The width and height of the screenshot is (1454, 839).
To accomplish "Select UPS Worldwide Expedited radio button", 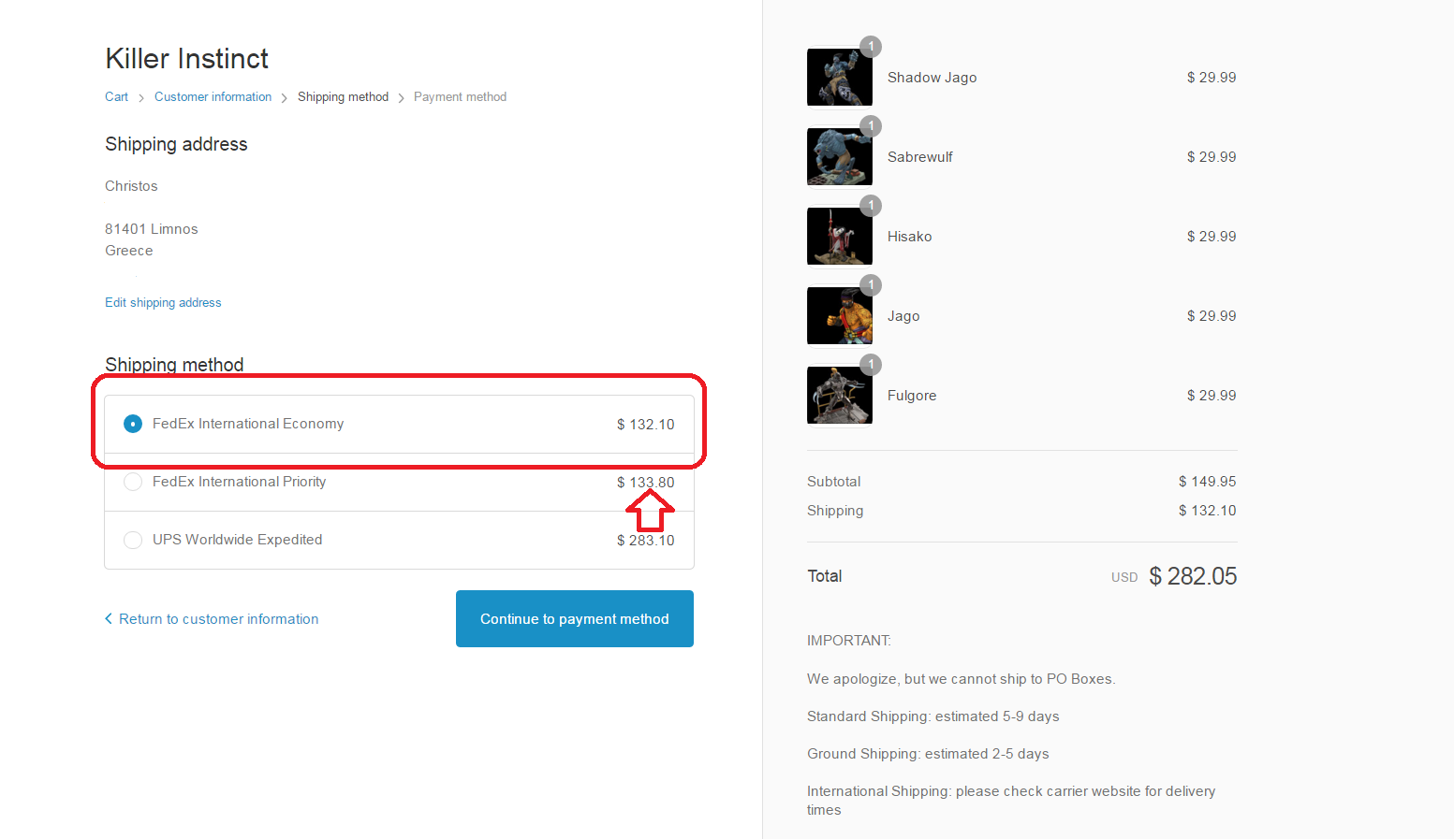I will [x=133, y=540].
